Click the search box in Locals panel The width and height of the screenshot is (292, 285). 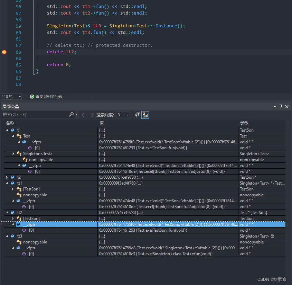(35, 115)
